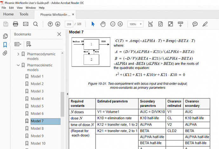Add a comment sticky note icon

coord(195,24)
